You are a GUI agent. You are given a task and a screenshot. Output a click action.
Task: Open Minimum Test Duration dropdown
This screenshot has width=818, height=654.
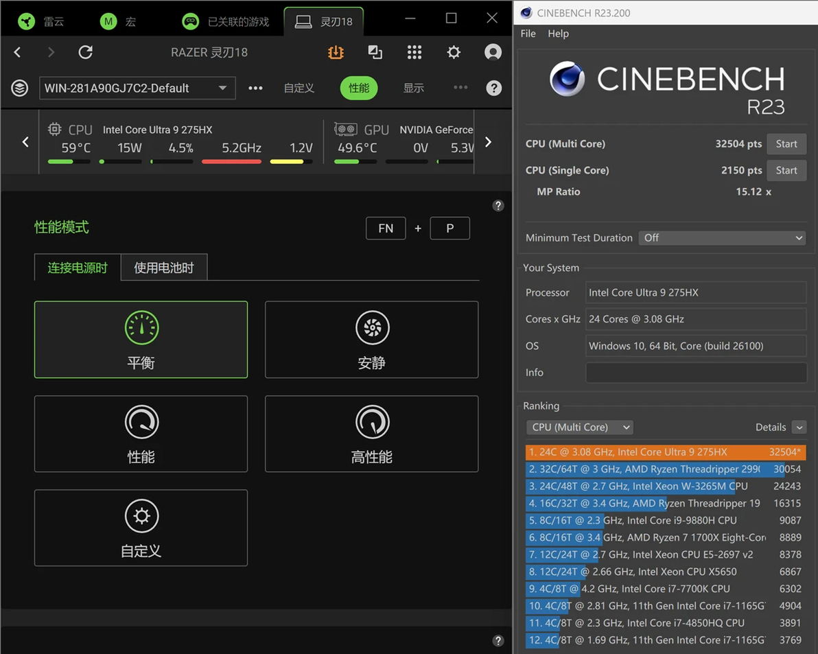coord(722,238)
